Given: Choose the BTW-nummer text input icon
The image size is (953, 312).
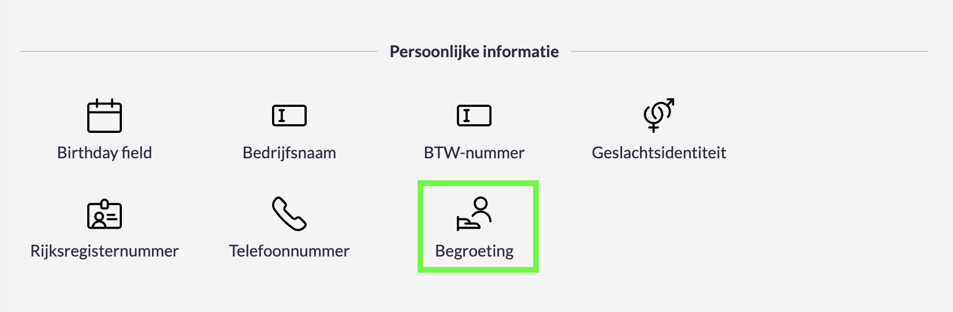Looking at the screenshot, I should (474, 116).
